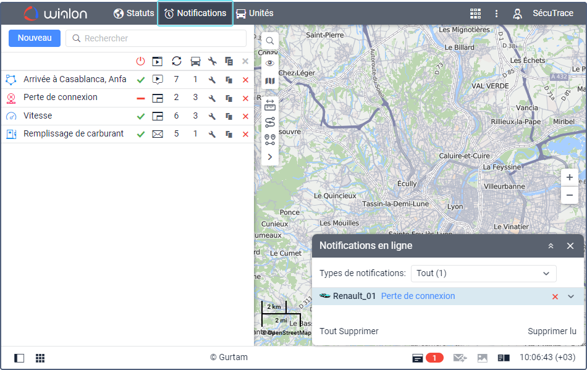The height and width of the screenshot is (370, 587).
Task: Select the Remplissage de carburant name
Action: (74, 133)
